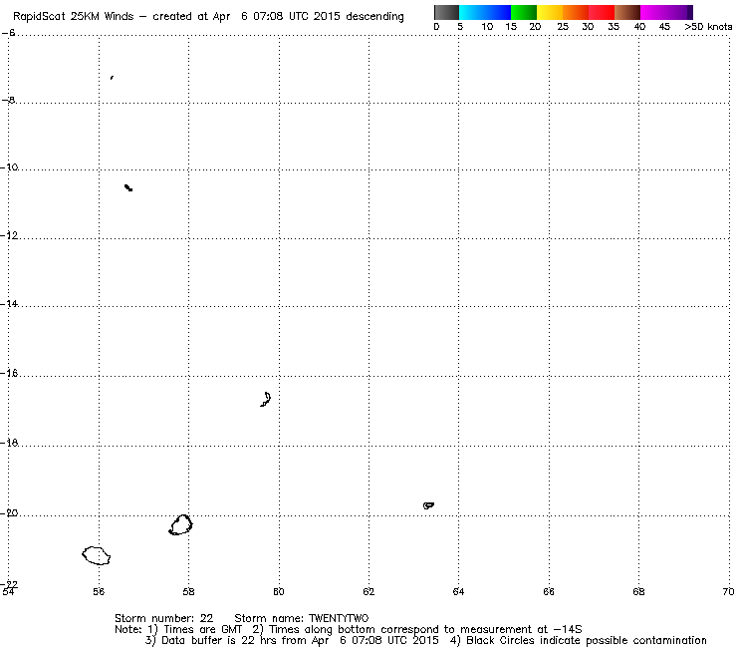Viewport: 737px width, 648px height.
Task: Click the red 30-35 knots legend segment
Action: (602, 12)
